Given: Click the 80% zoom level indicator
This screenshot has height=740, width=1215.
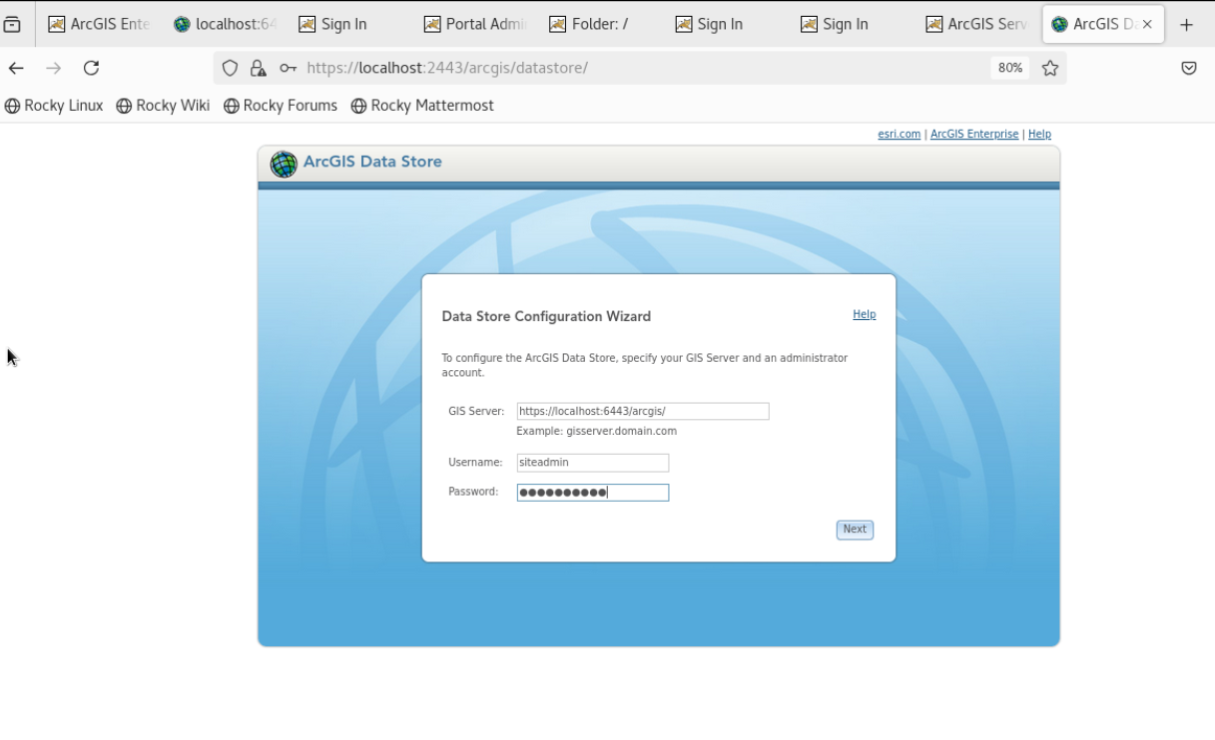Looking at the screenshot, I should [1010, 68].
